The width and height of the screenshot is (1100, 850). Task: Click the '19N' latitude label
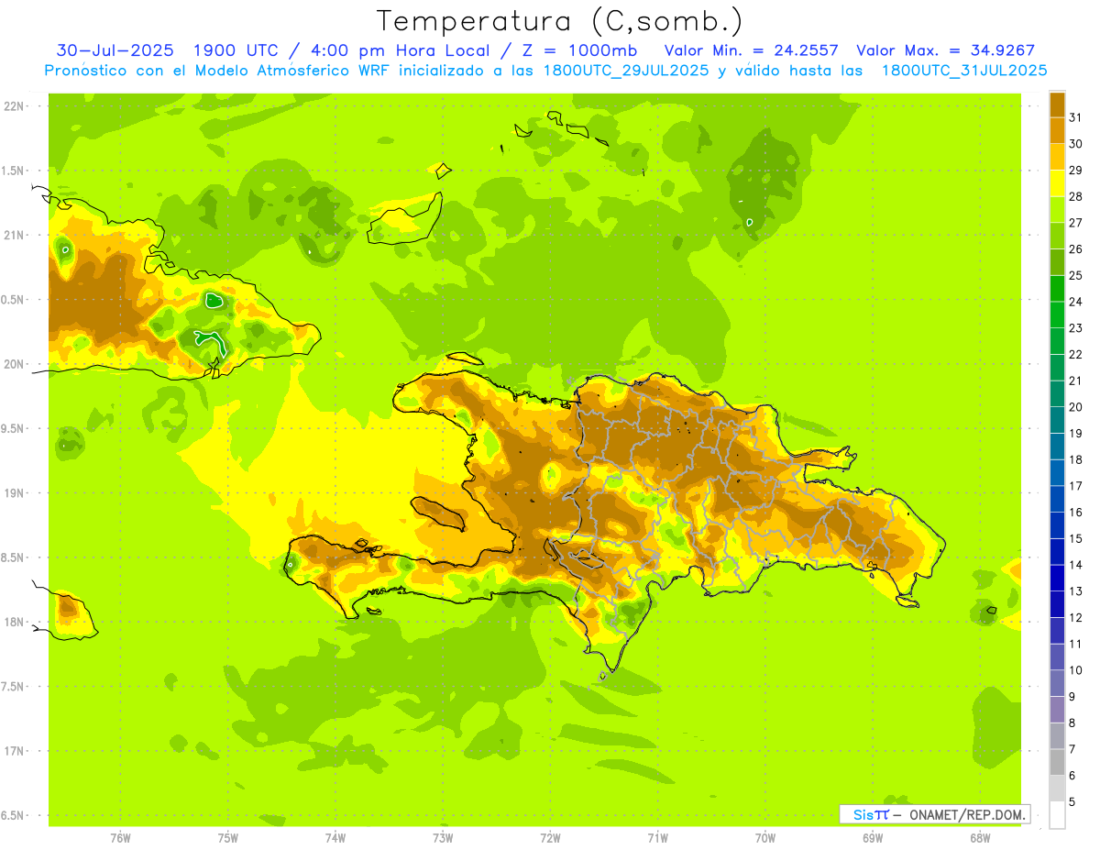coord(15,492)
